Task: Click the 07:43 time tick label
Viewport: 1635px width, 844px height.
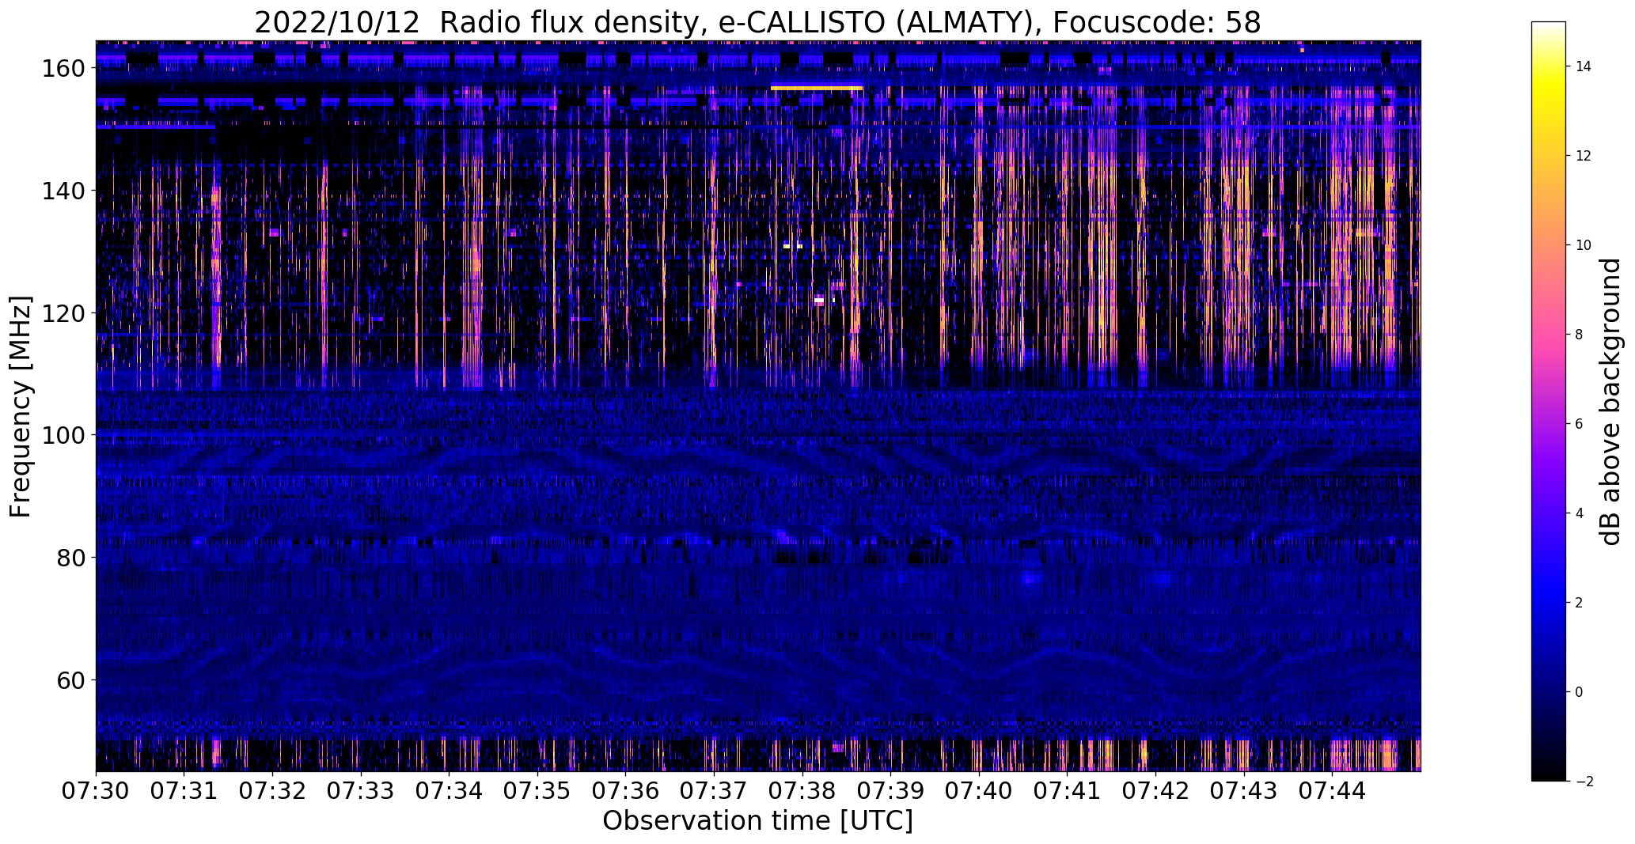Action: [1244, 791]
